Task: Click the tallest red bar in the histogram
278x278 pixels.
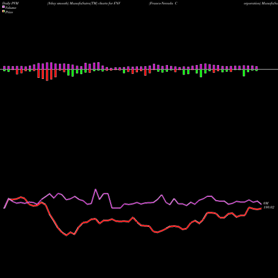Action: (x=47, y=75)
